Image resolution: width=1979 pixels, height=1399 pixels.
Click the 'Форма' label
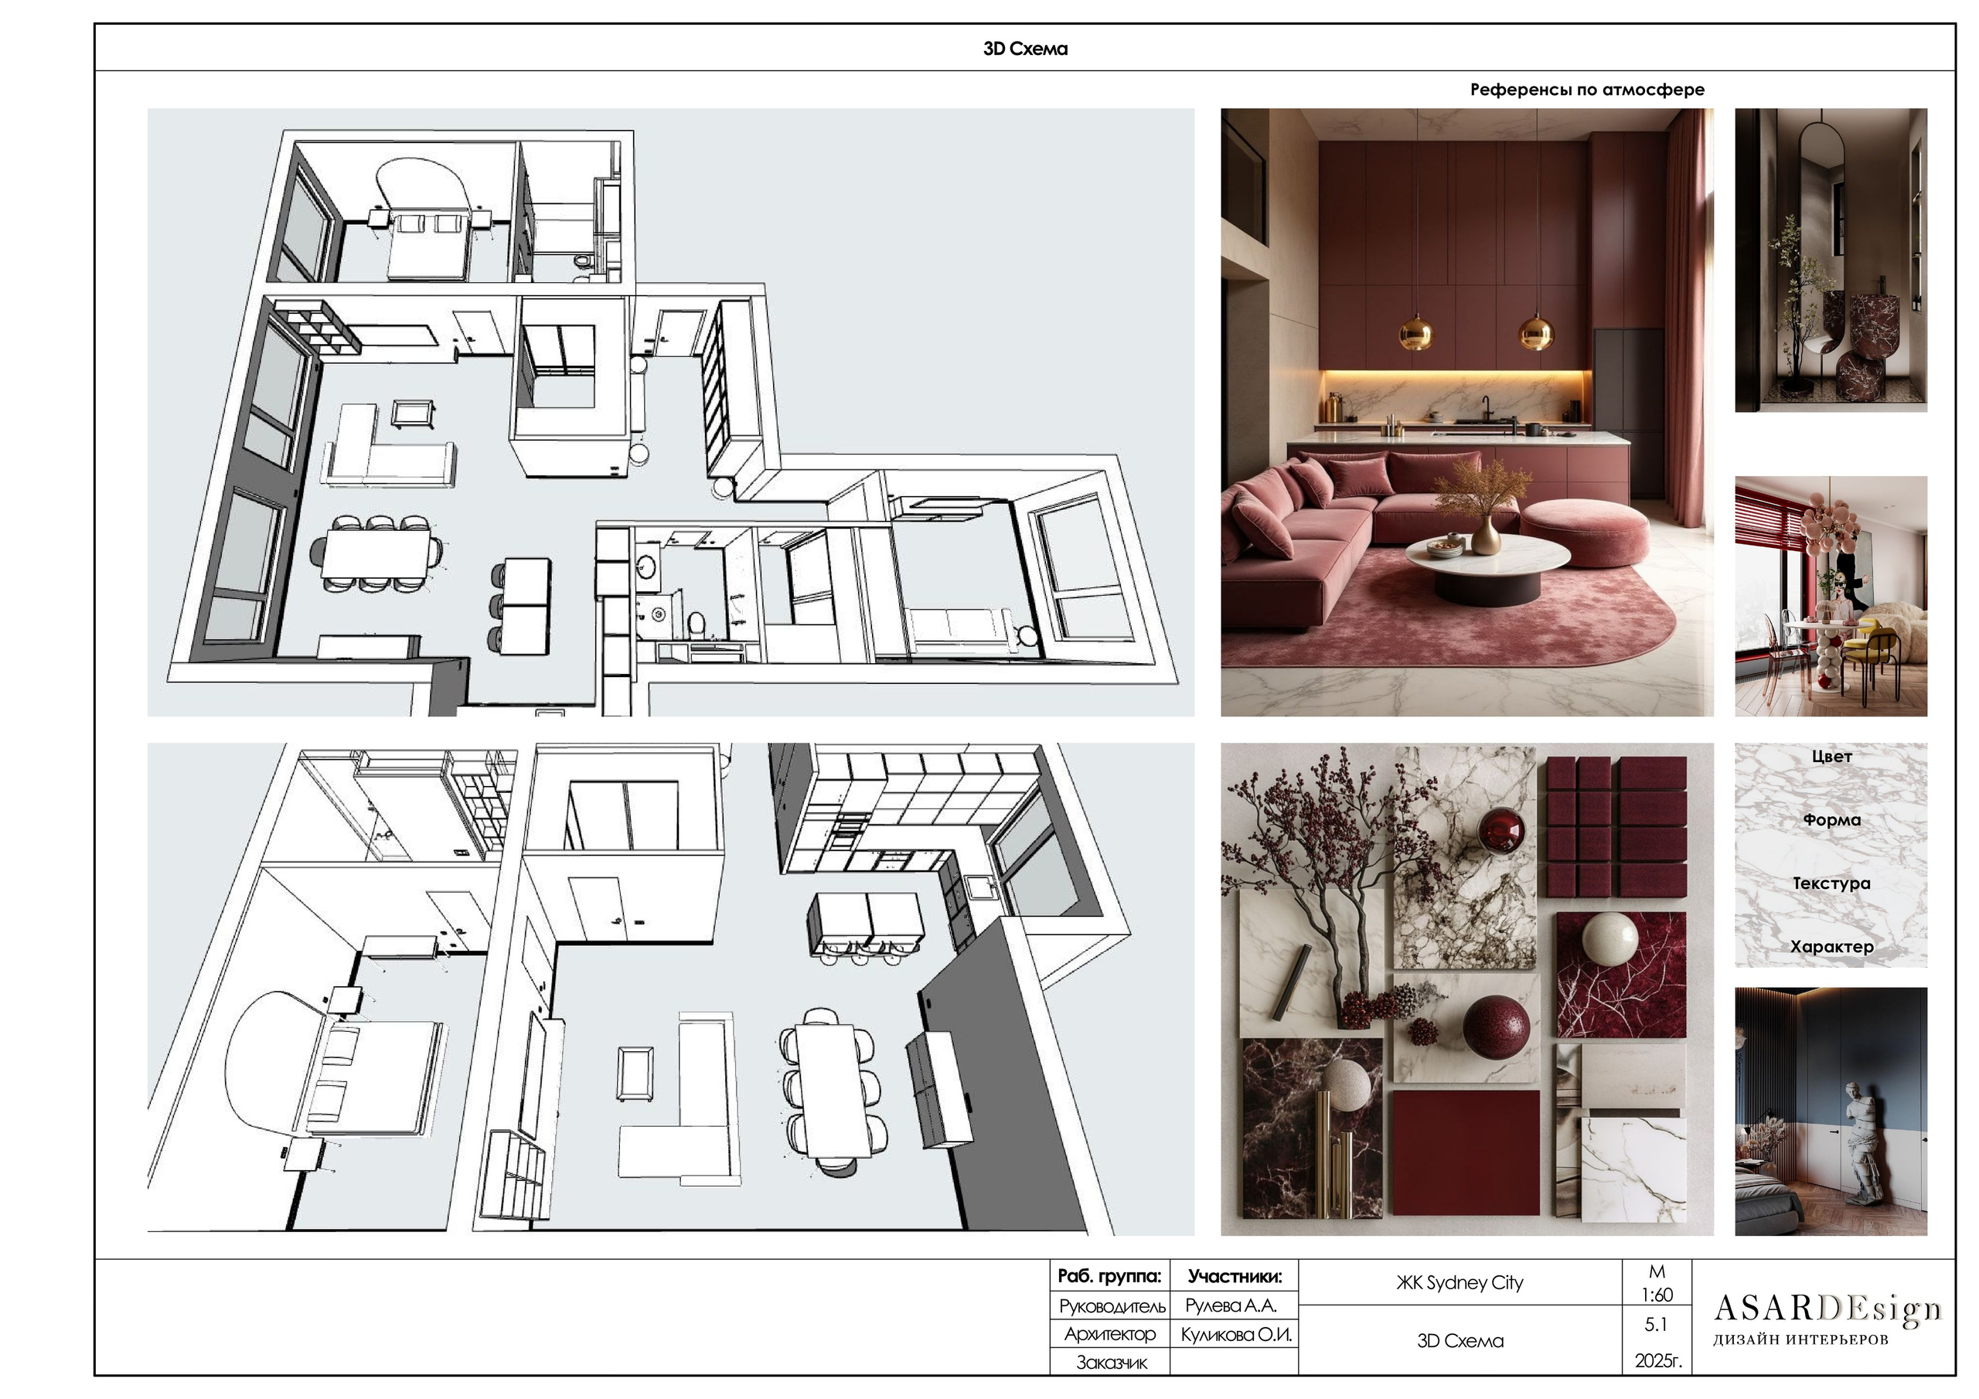coord(1831,820)
